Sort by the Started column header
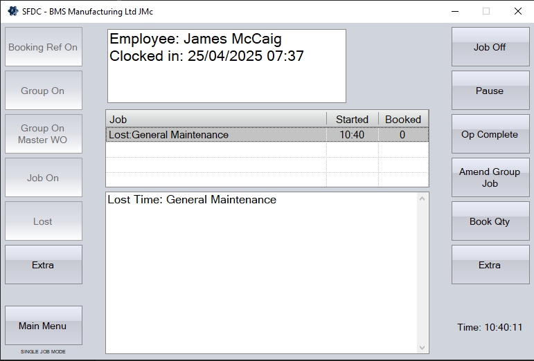The image size is (534, 361). tap(352, 120)
